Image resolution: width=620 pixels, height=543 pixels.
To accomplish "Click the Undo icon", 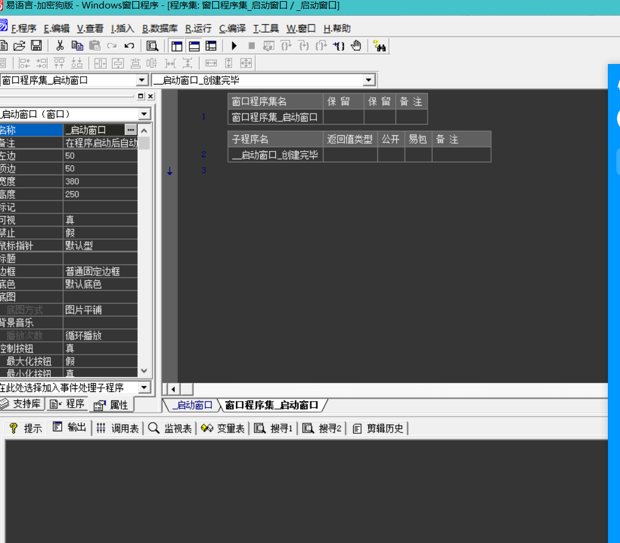I will point(129,45).
